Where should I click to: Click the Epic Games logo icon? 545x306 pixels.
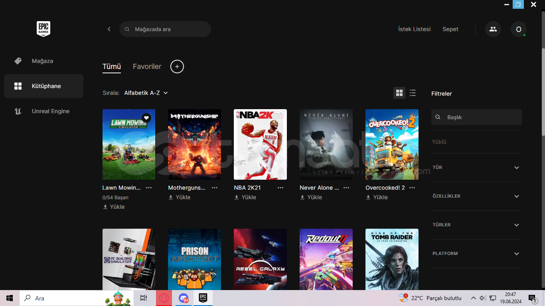43,29
